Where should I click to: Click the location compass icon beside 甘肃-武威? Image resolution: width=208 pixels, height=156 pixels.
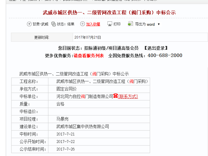29,24
